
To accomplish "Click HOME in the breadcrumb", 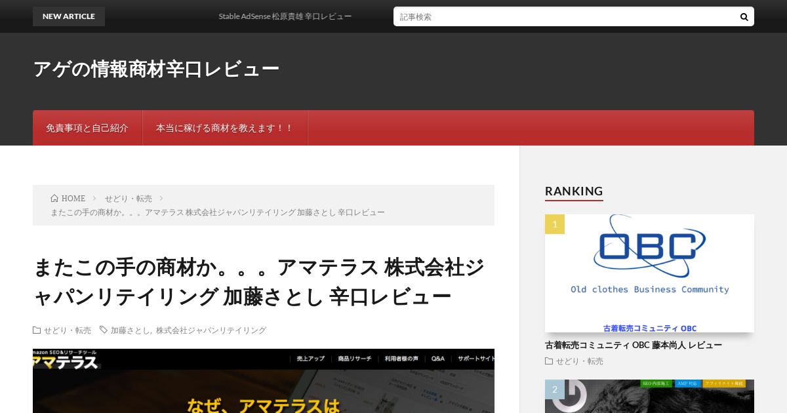I will coord(73,198).
